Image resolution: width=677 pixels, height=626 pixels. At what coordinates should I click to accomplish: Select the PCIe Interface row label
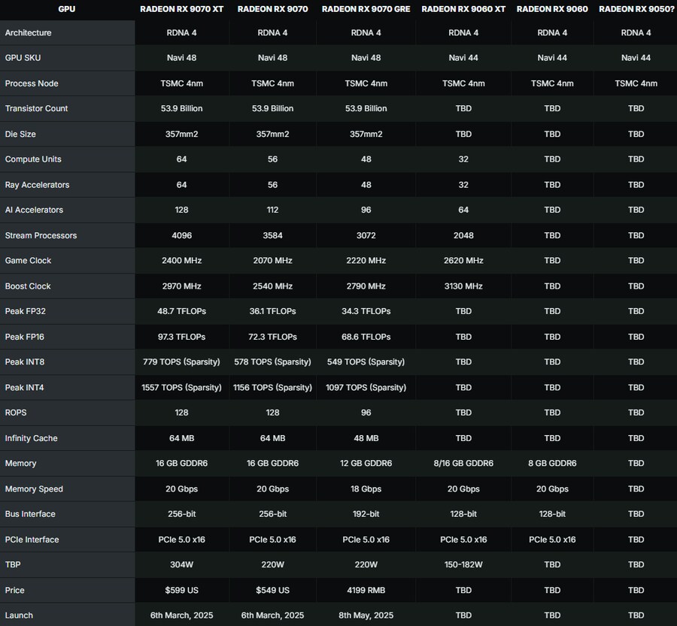pyautogui.click(x=32, y=540)
